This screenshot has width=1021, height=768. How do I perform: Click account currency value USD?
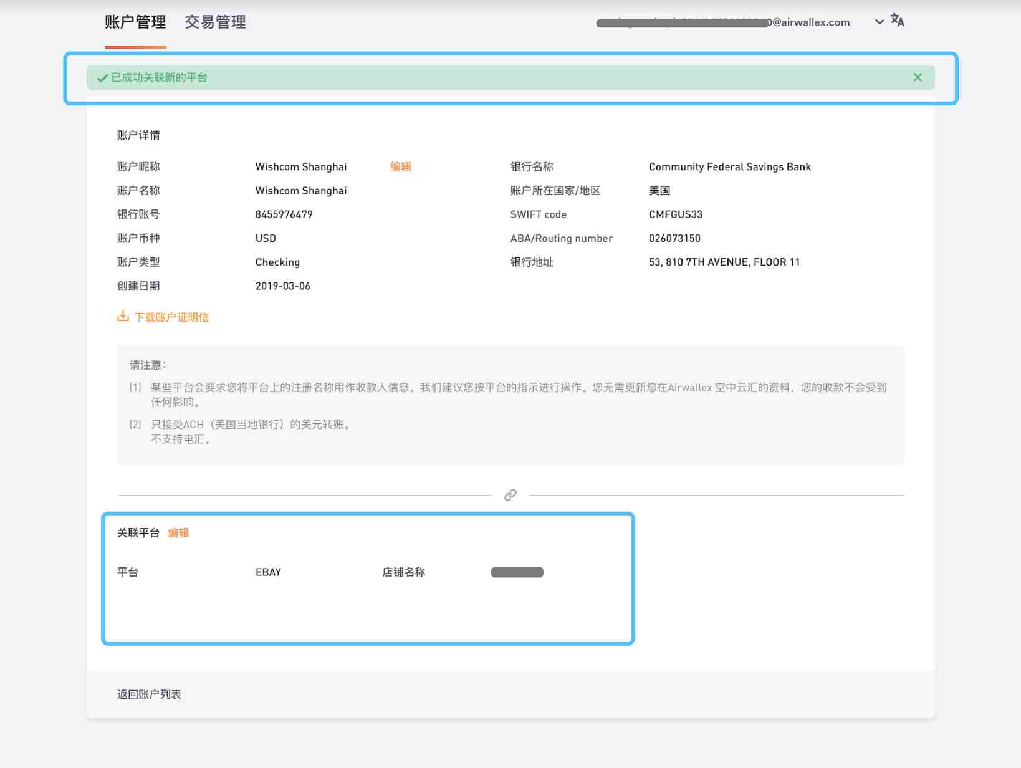coord(266,238)
